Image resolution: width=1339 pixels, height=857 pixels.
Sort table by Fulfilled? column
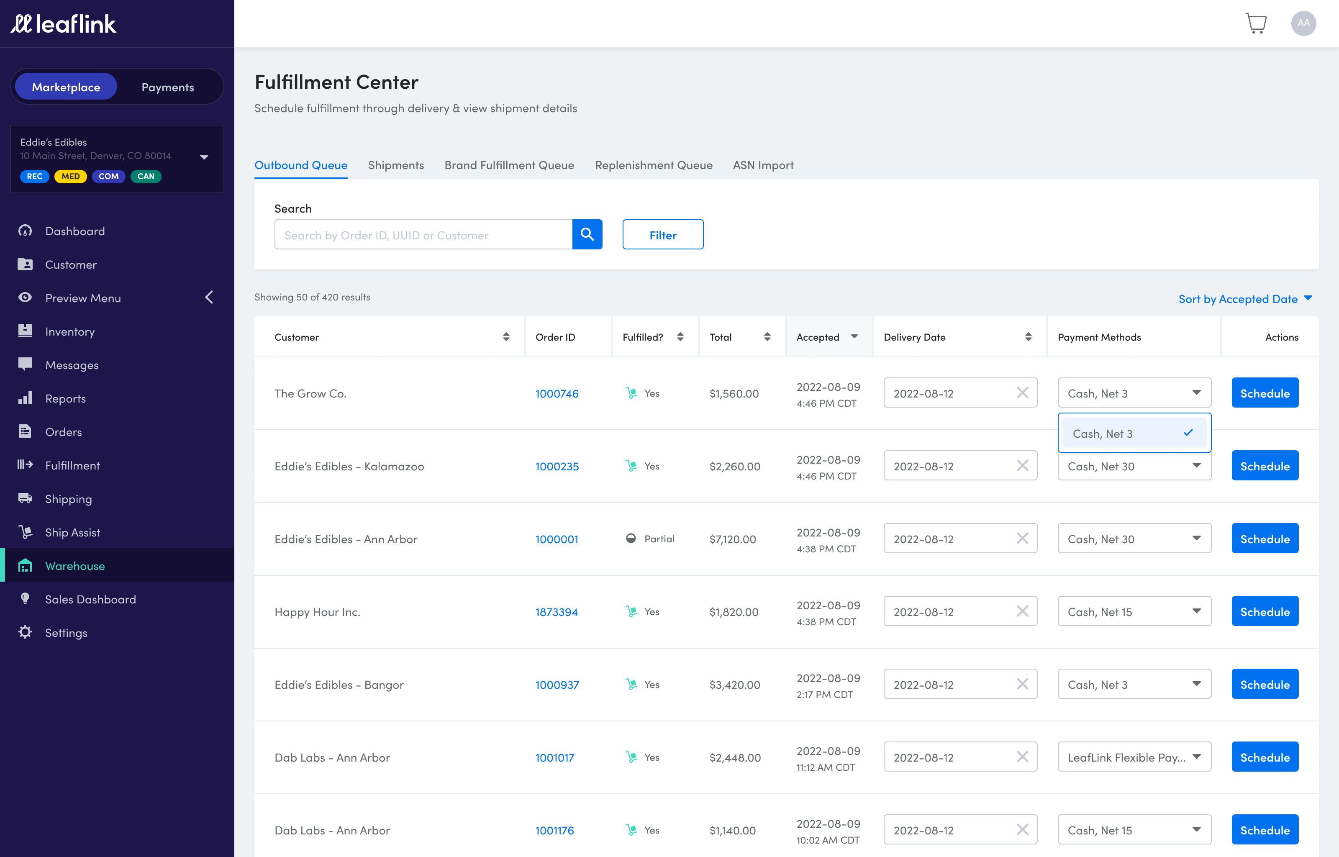click(x=680, y=337)
